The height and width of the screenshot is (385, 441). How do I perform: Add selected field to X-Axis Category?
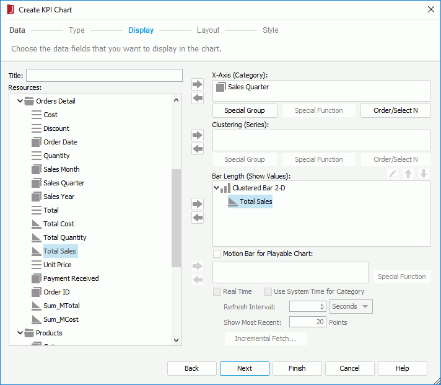pyautogui.click(x=198, y=84)
